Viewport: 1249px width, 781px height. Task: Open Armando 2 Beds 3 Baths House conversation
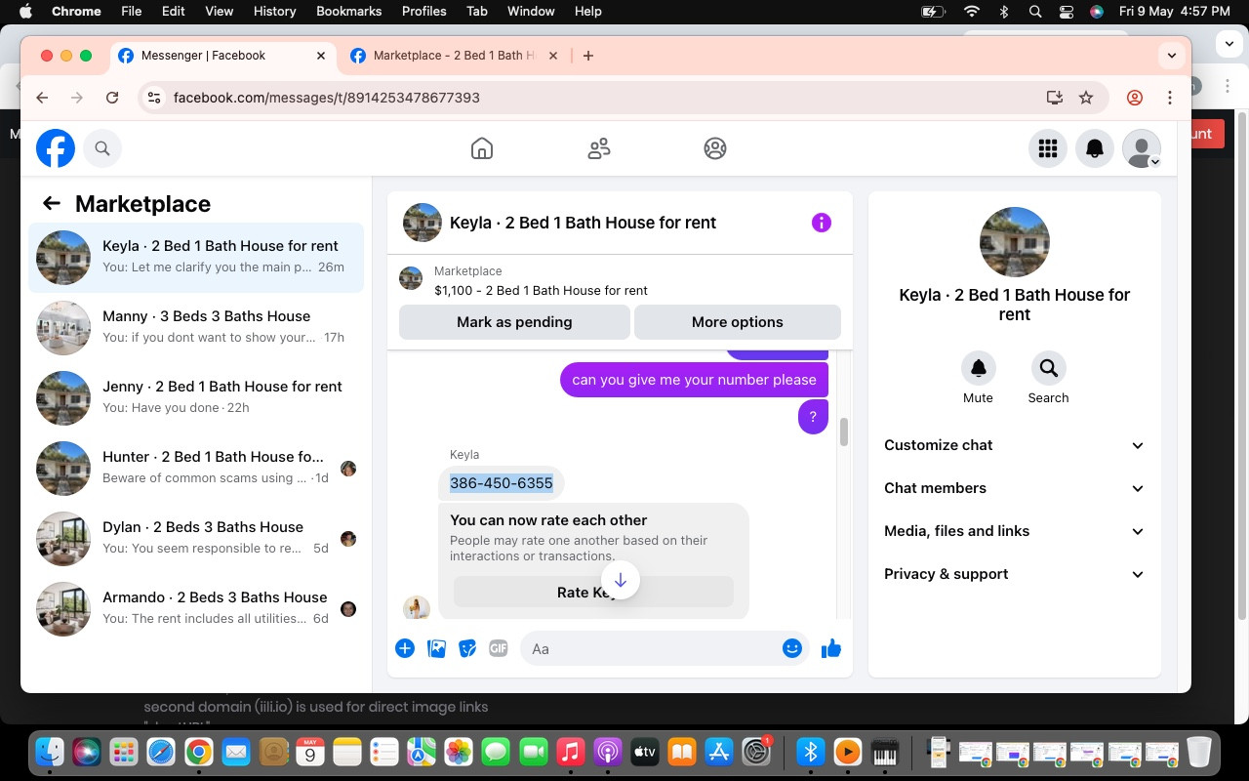(x=196, y=609)
